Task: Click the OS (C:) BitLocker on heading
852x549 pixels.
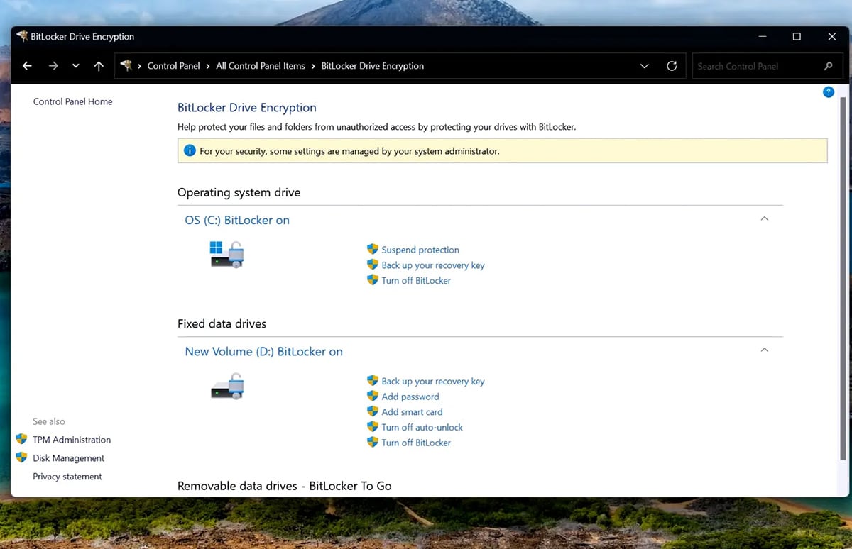Action: coord(237,220)
